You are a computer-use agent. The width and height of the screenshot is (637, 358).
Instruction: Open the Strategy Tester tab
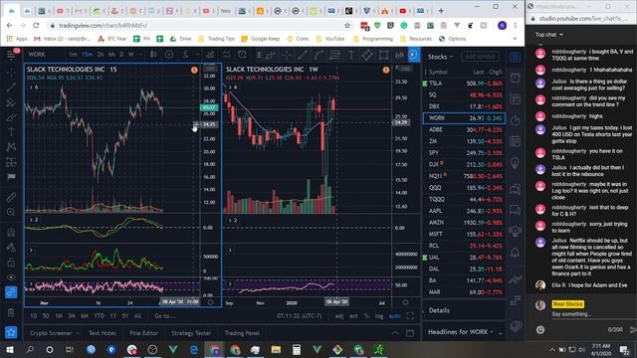(191, 333)
